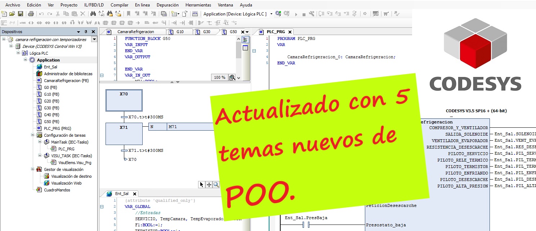Click the zoom magnifier beside 100 %
The image size is (536, 231).
232,77
